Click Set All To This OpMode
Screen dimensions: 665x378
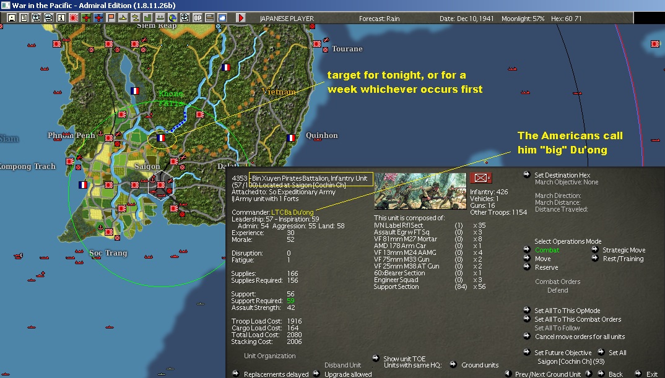tap(567, 311)
